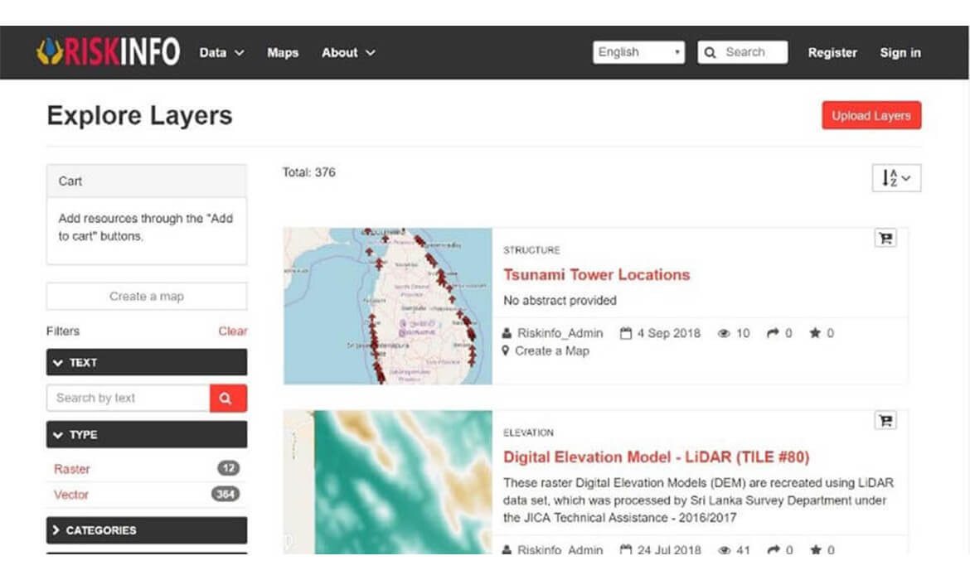Filter layers by Raster type
Viewport: 970px width, 580px height.
(x=72, y=469)
